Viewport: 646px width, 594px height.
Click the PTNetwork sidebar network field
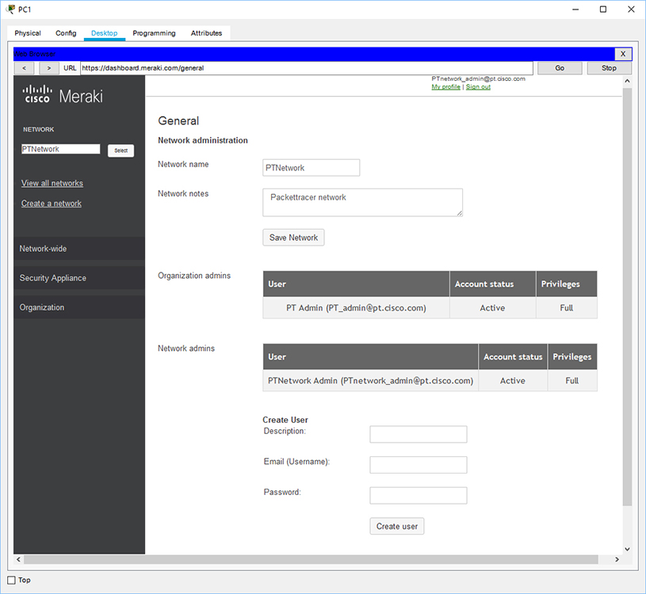[x=60, y=149]
